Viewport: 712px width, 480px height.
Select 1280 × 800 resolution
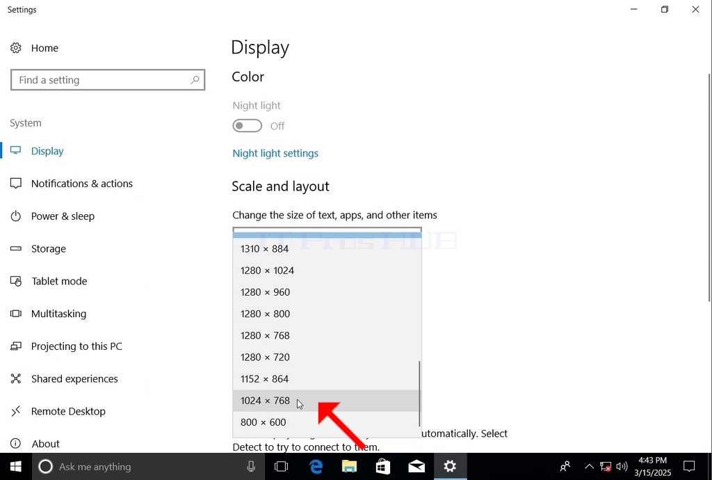coord(327,314)
